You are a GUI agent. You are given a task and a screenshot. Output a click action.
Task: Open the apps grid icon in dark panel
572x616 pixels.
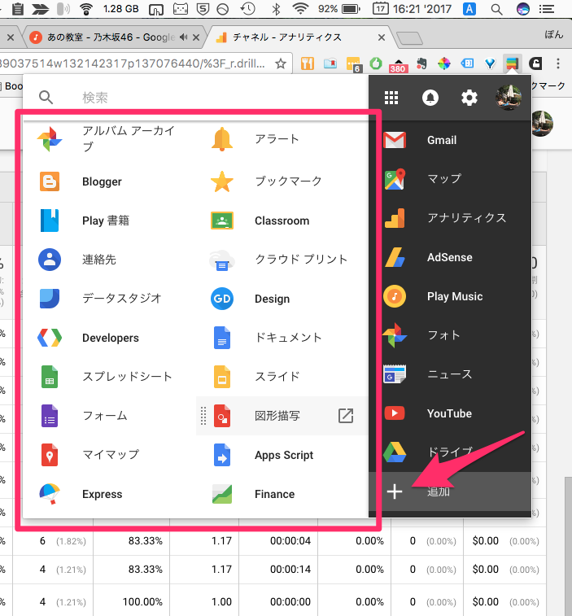391,98
